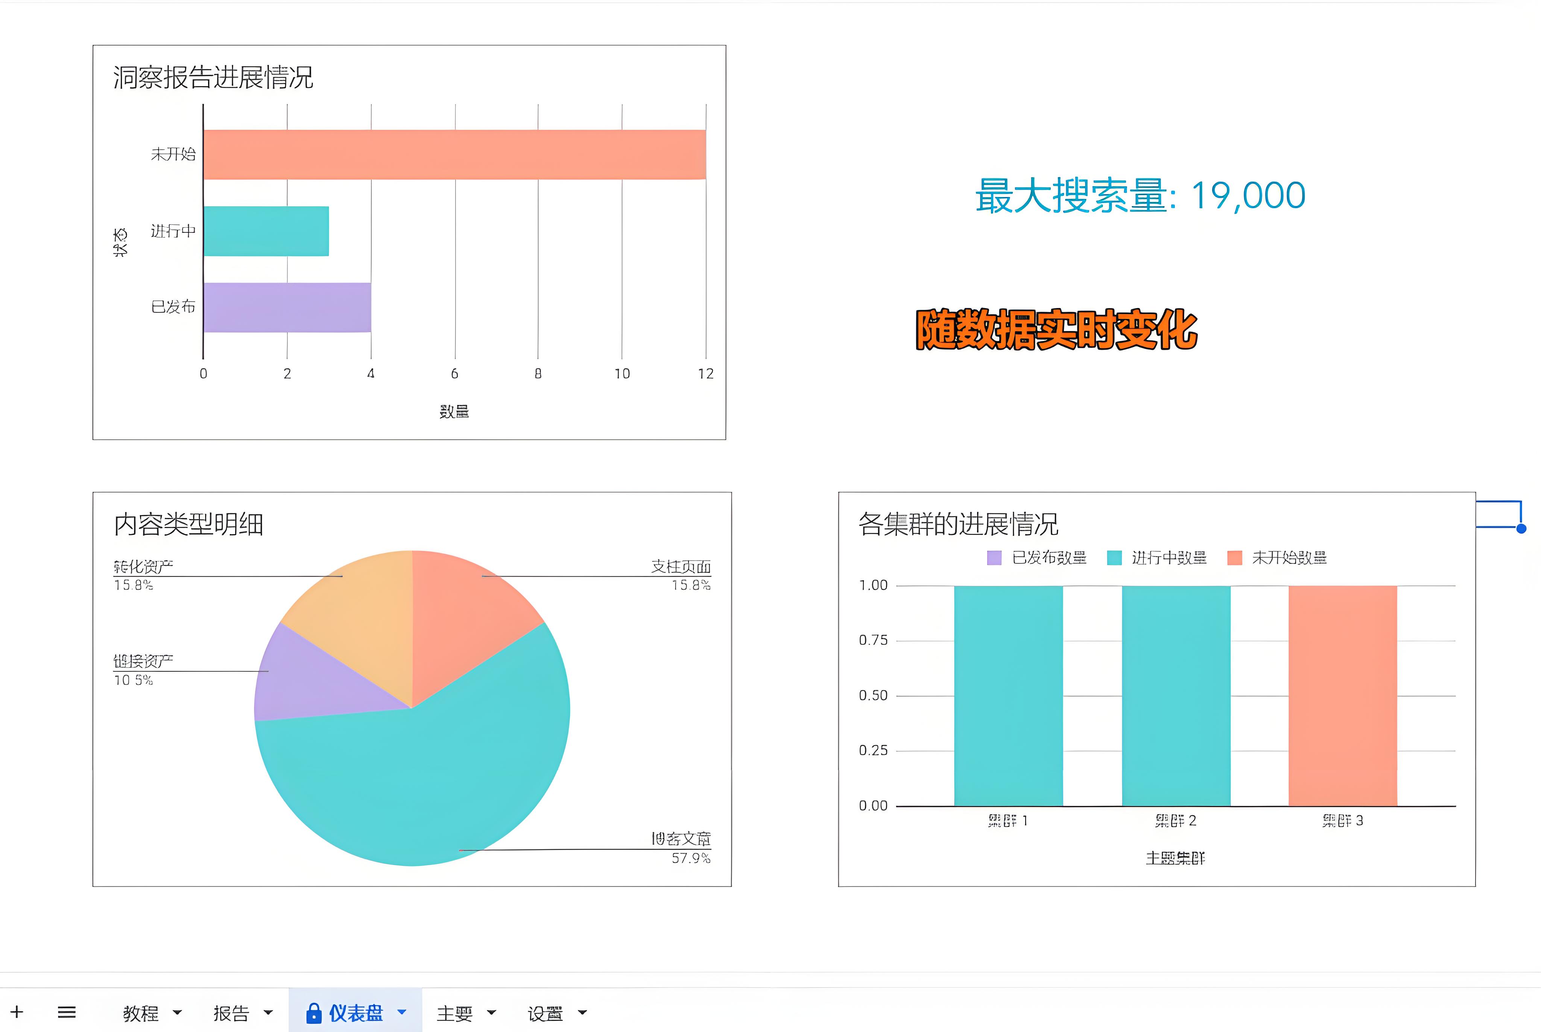Expand the 仪表盘 tab dropdown arrow
This screenshot has width=1541, height=1032.
coord(402,1012)
